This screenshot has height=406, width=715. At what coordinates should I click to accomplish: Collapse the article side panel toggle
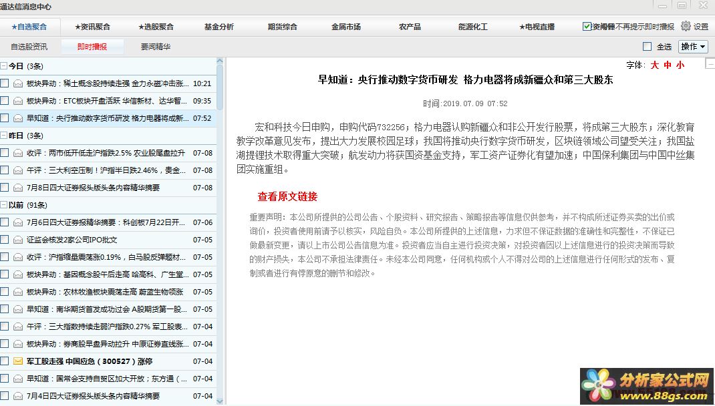coord(710,63)
